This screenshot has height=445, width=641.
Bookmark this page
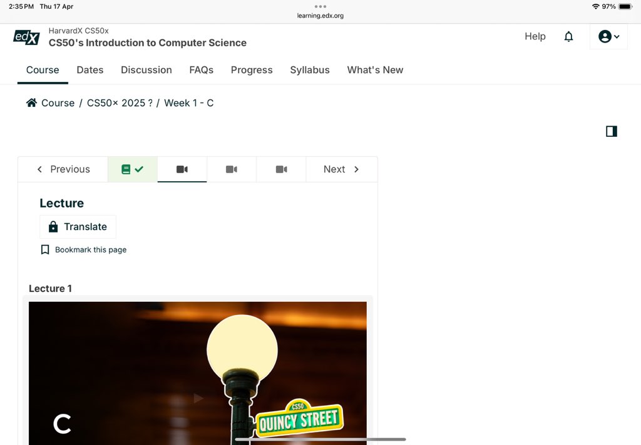pos(84,249)
